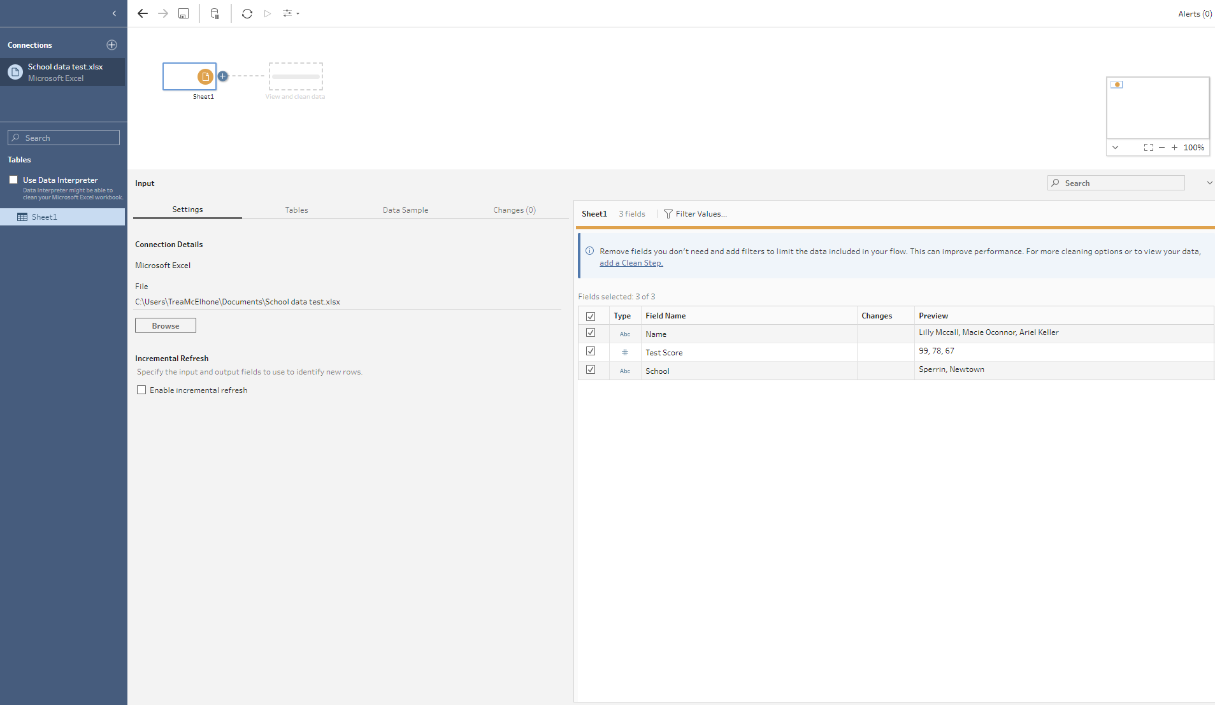The height and width of the screenshot is (705, 1215).
Task: Click the add a Clean Step link
Action: pyautogui.click(x=631, y=263)
